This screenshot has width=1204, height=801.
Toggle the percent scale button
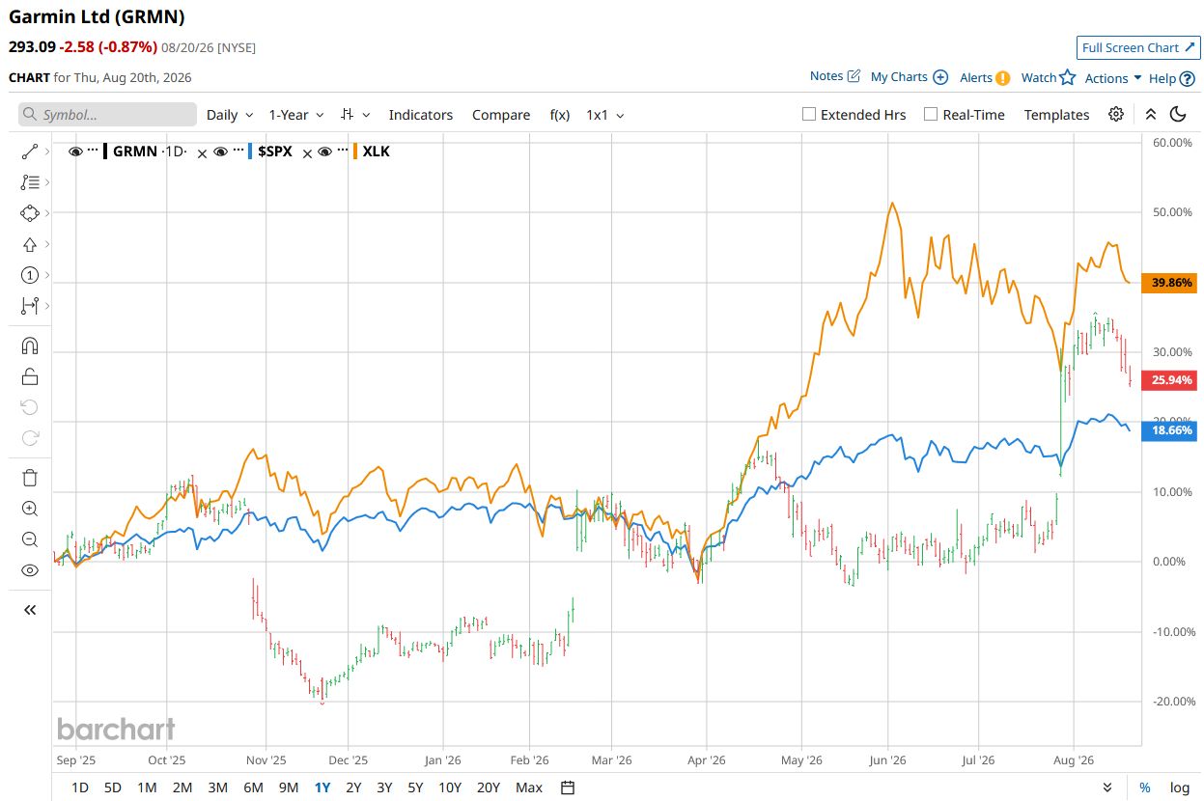pos(1145,787)
